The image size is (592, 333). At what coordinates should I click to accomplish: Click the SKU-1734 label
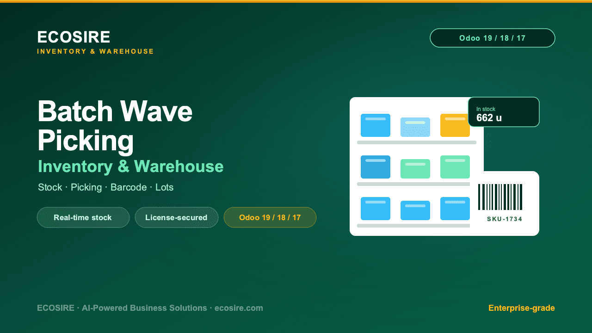(x=505, y=219)
